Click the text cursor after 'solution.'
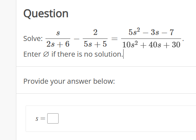The height and width of the screenshot is (140, 196). pyautogui.click(x=123, y=54)
